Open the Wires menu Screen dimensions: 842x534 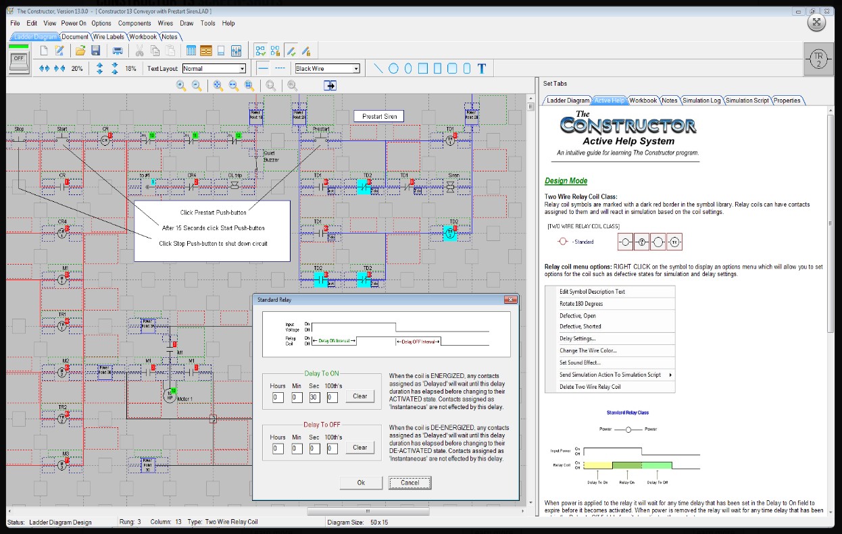pyautogui.click(x=166, y=23)
